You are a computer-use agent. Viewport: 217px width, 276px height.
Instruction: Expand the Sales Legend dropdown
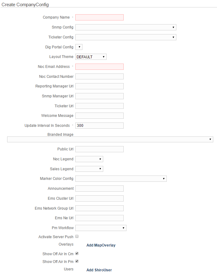[x=89, y=169]
